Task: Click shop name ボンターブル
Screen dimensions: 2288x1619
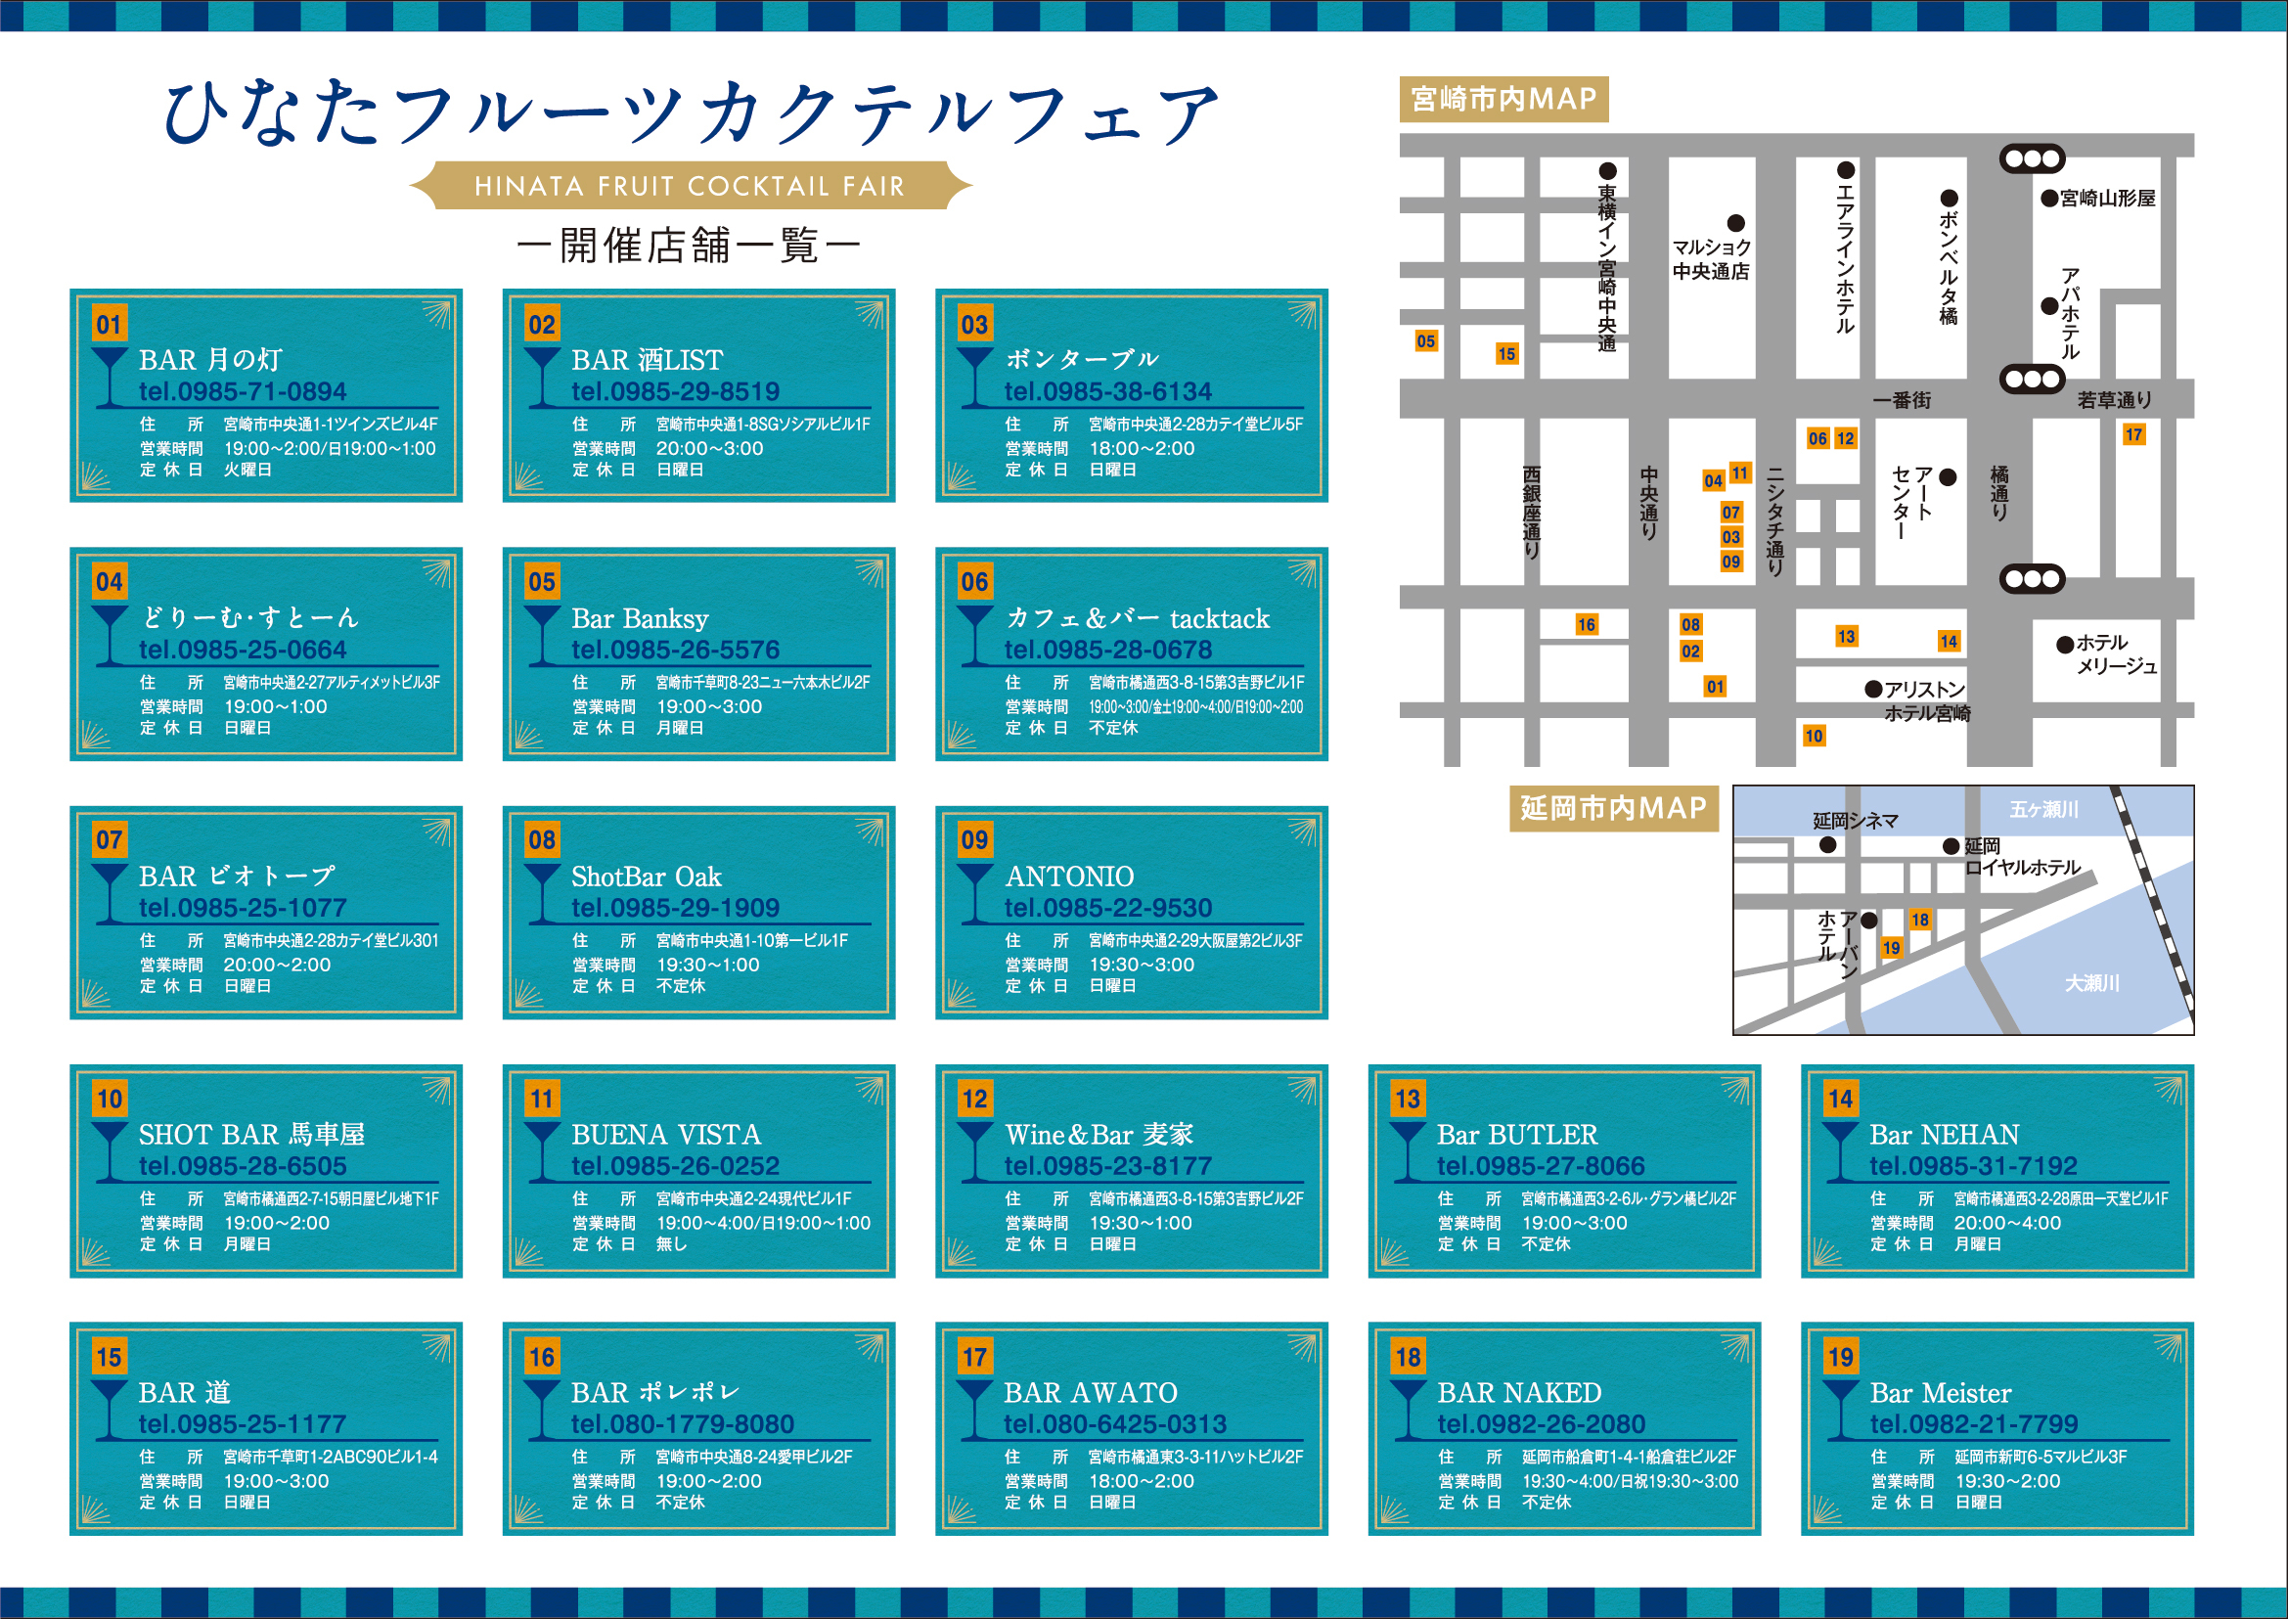Action: (1082, 359)
